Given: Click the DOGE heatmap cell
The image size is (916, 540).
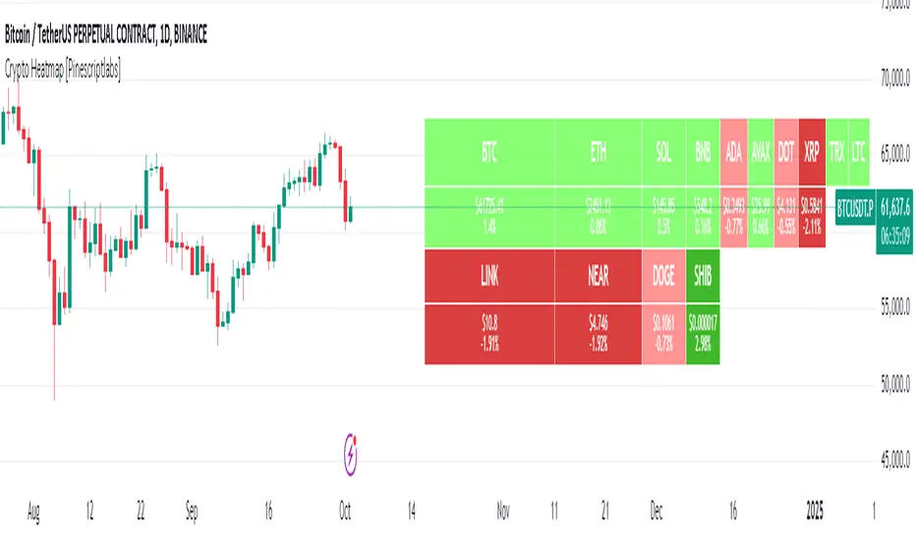Looking at the screenshot, I should [x=663, y=277].
